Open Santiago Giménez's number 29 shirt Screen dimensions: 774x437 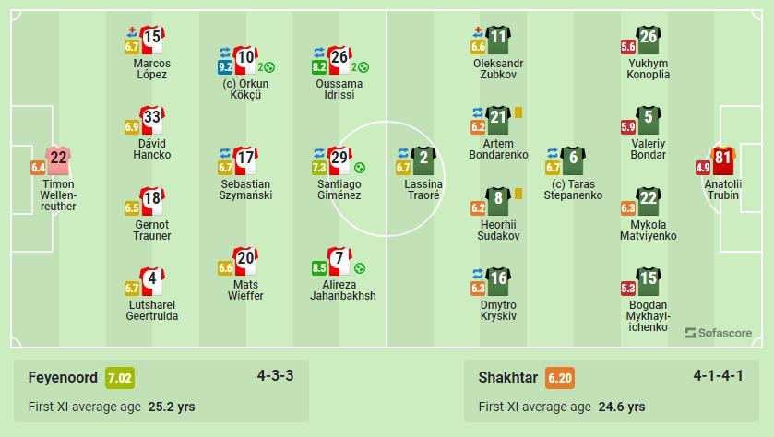pyautogui.click(x=339, y=159)
